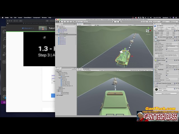The height and width of the screenshot is (134, 179).
Task: Expand the Packages folder in Project
Action: (56, 95)
